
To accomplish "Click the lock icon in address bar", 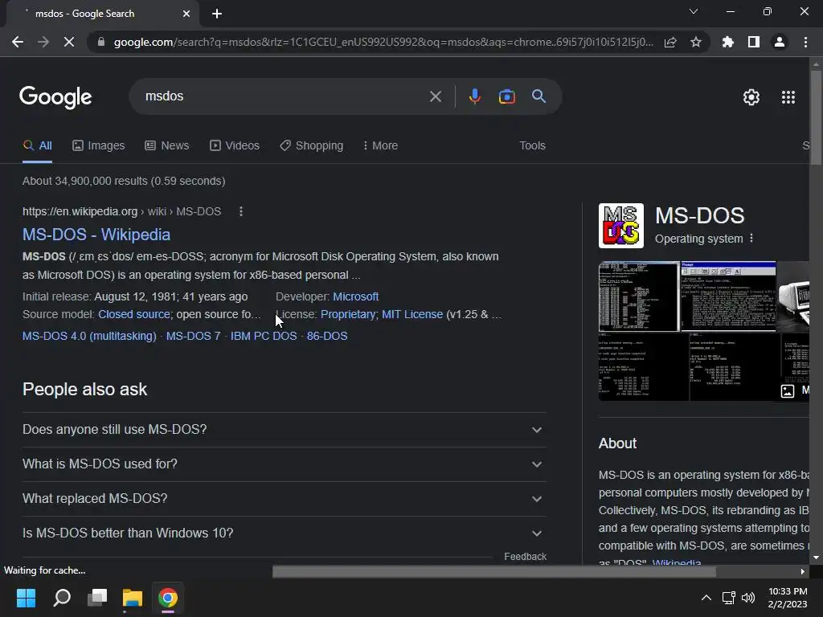I will 101,42.
